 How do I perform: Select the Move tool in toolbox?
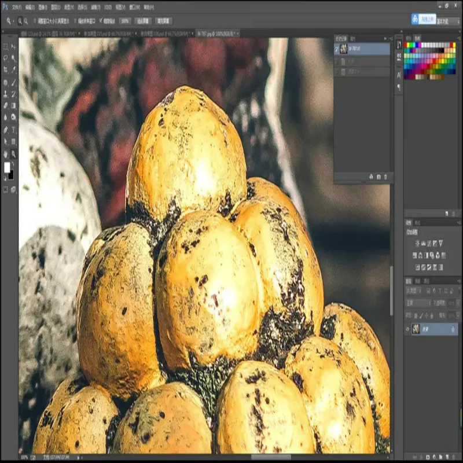[13, 47]
